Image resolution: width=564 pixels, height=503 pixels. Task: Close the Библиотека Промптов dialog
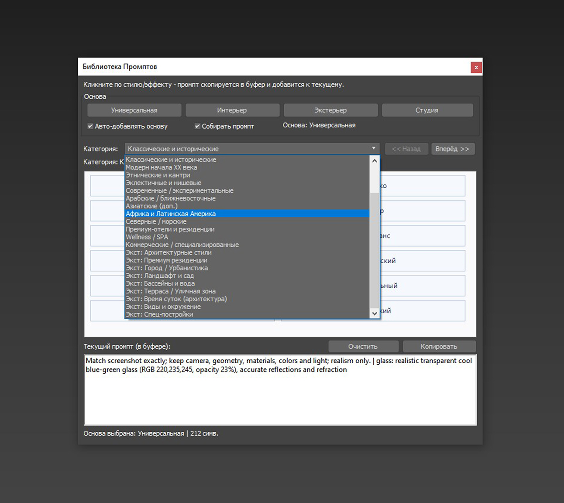476,67
